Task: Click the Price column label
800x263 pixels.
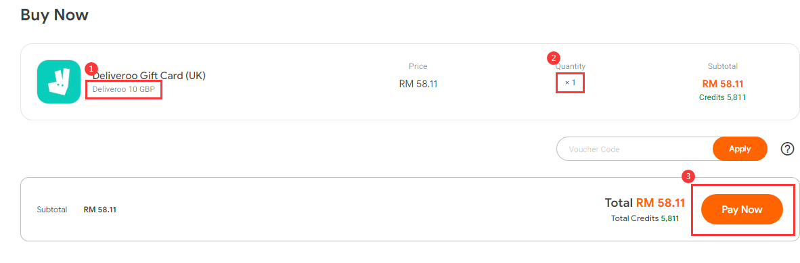Action: [418, 66]
